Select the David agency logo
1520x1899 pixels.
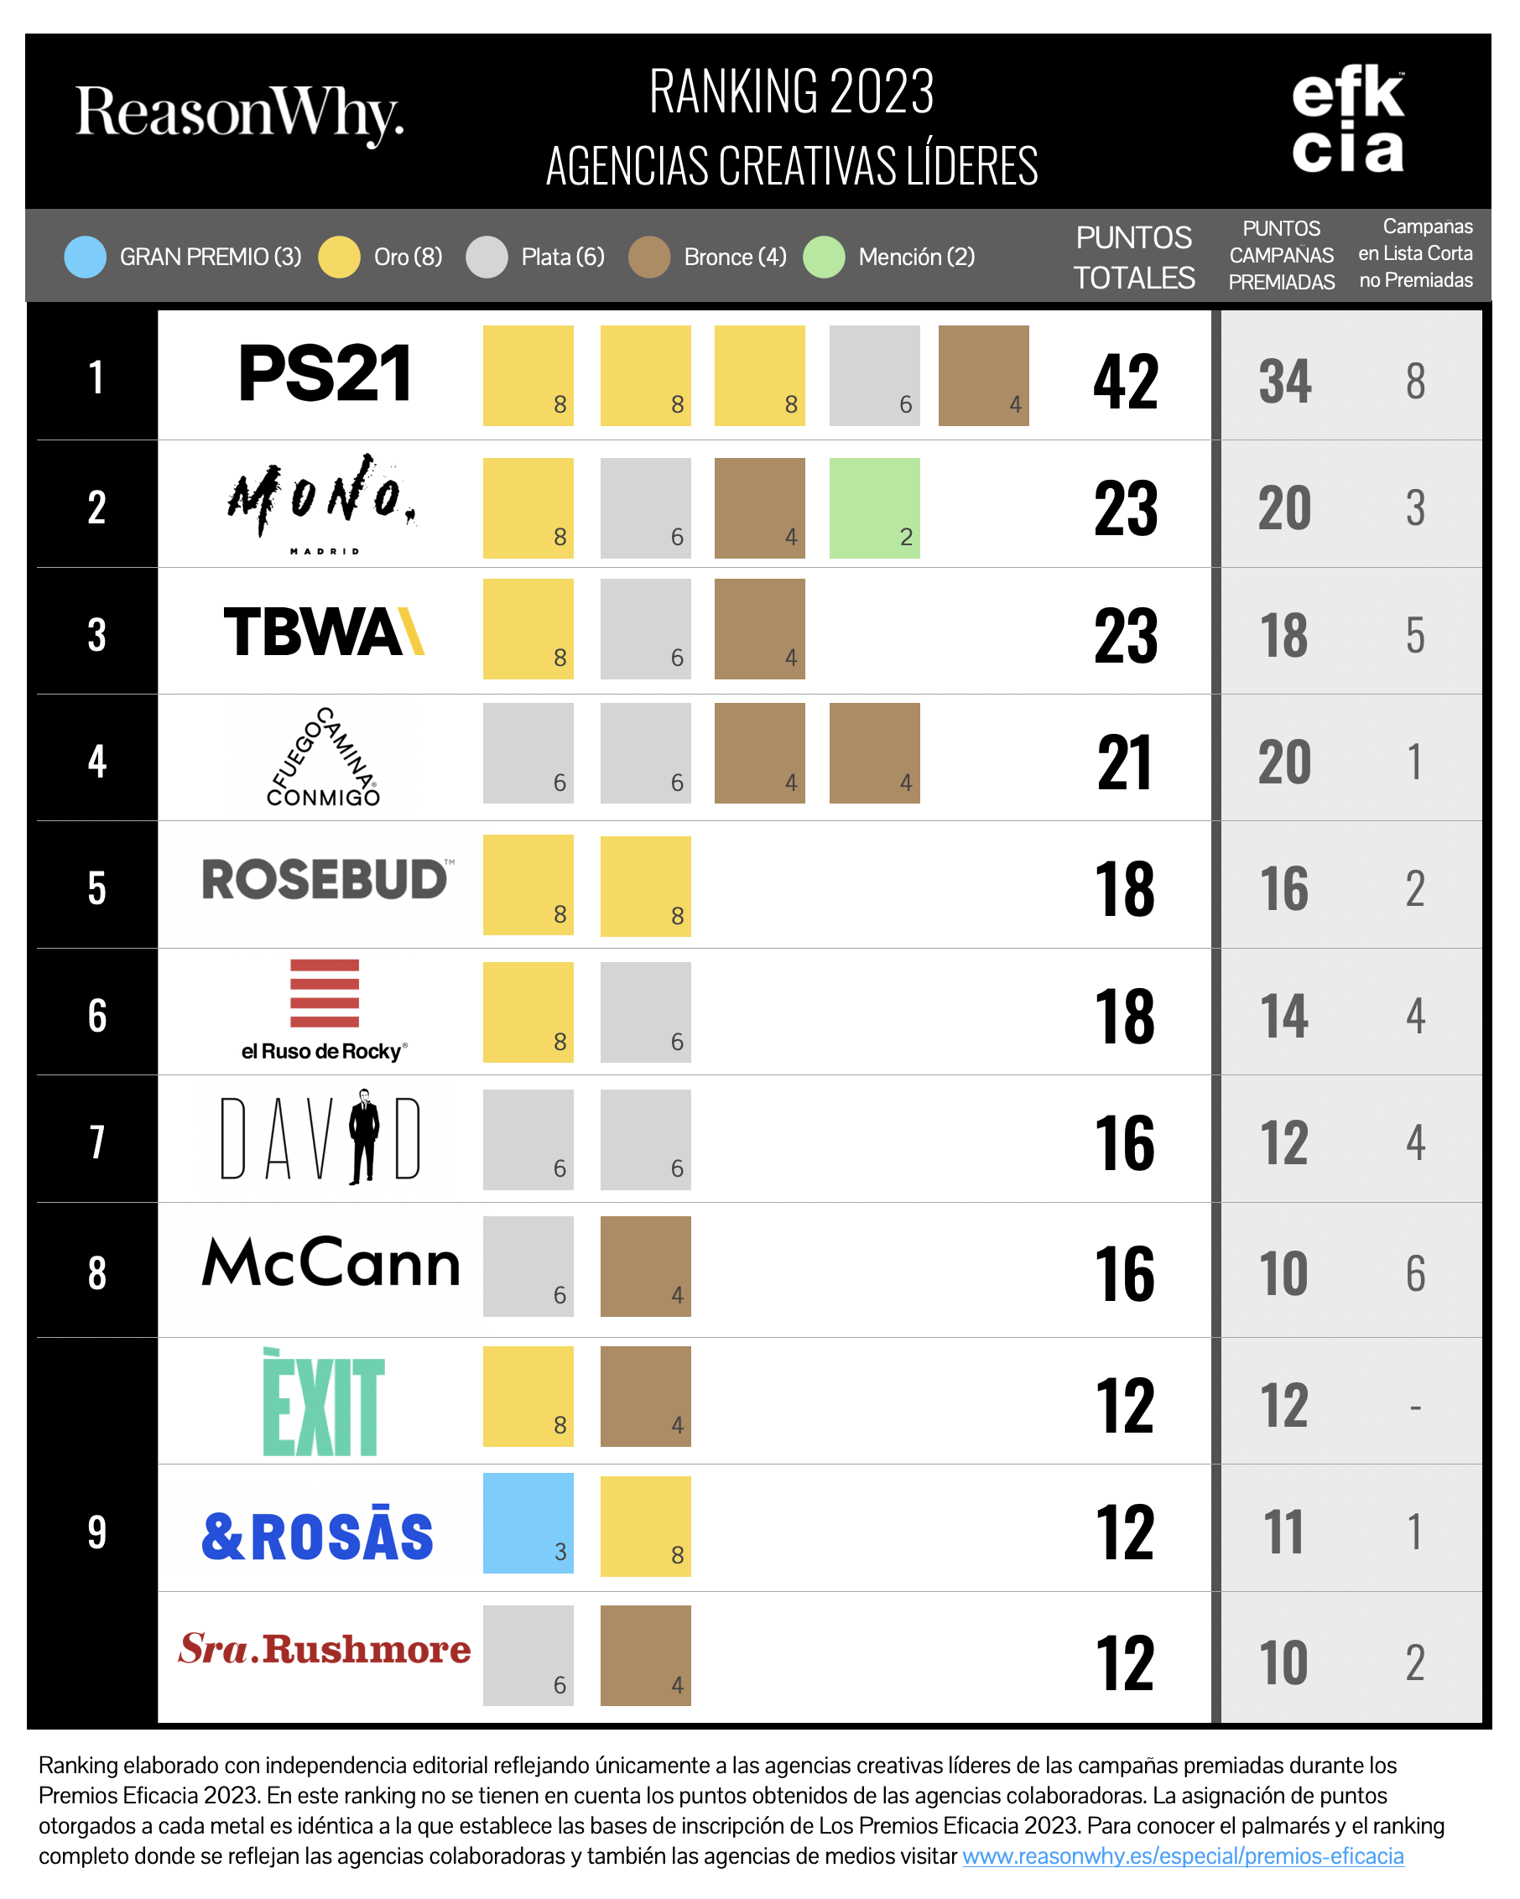tap(321, 1137)
